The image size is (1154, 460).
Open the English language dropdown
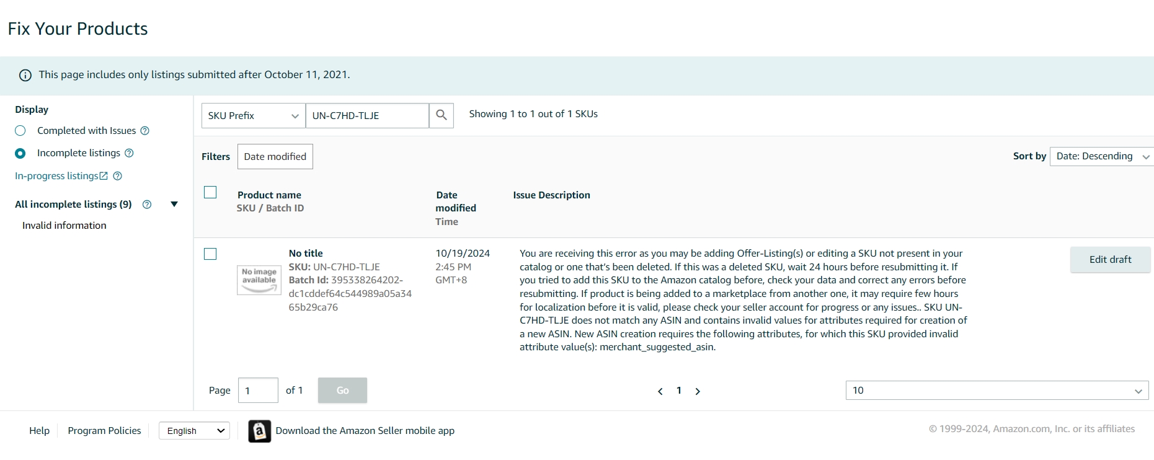point(194,431)
